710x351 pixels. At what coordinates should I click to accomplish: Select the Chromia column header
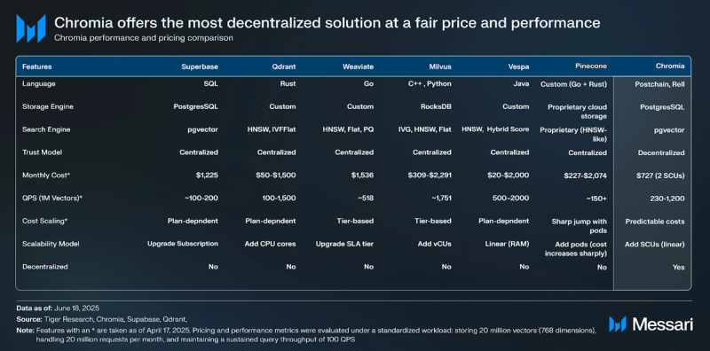[x=670, y=66]
